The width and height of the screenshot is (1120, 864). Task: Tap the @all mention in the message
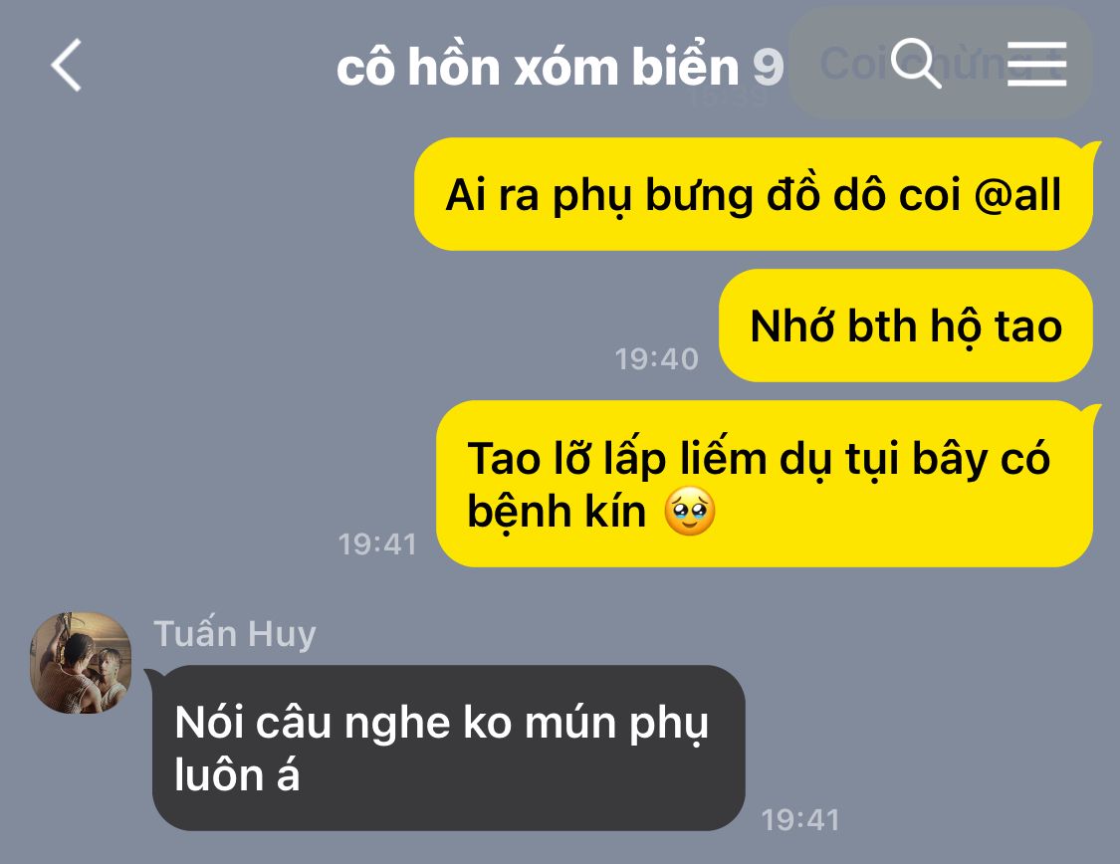click(x=1017, y=195)
